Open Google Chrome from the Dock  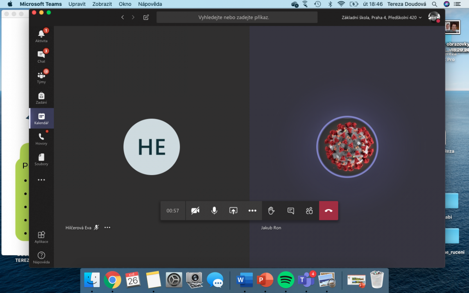(x=113, y=280)
